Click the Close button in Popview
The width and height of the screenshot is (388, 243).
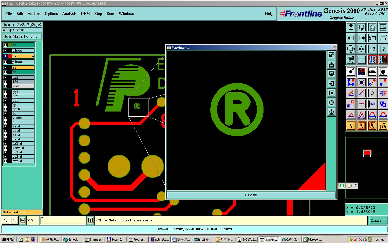pyautogui.click(x=251, y=195)
